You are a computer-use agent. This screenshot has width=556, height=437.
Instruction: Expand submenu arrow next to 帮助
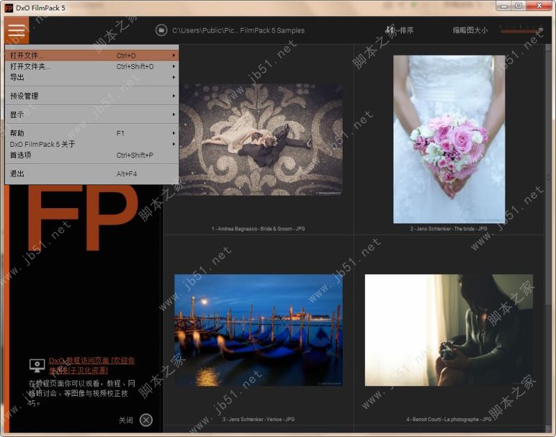point(174,133)
